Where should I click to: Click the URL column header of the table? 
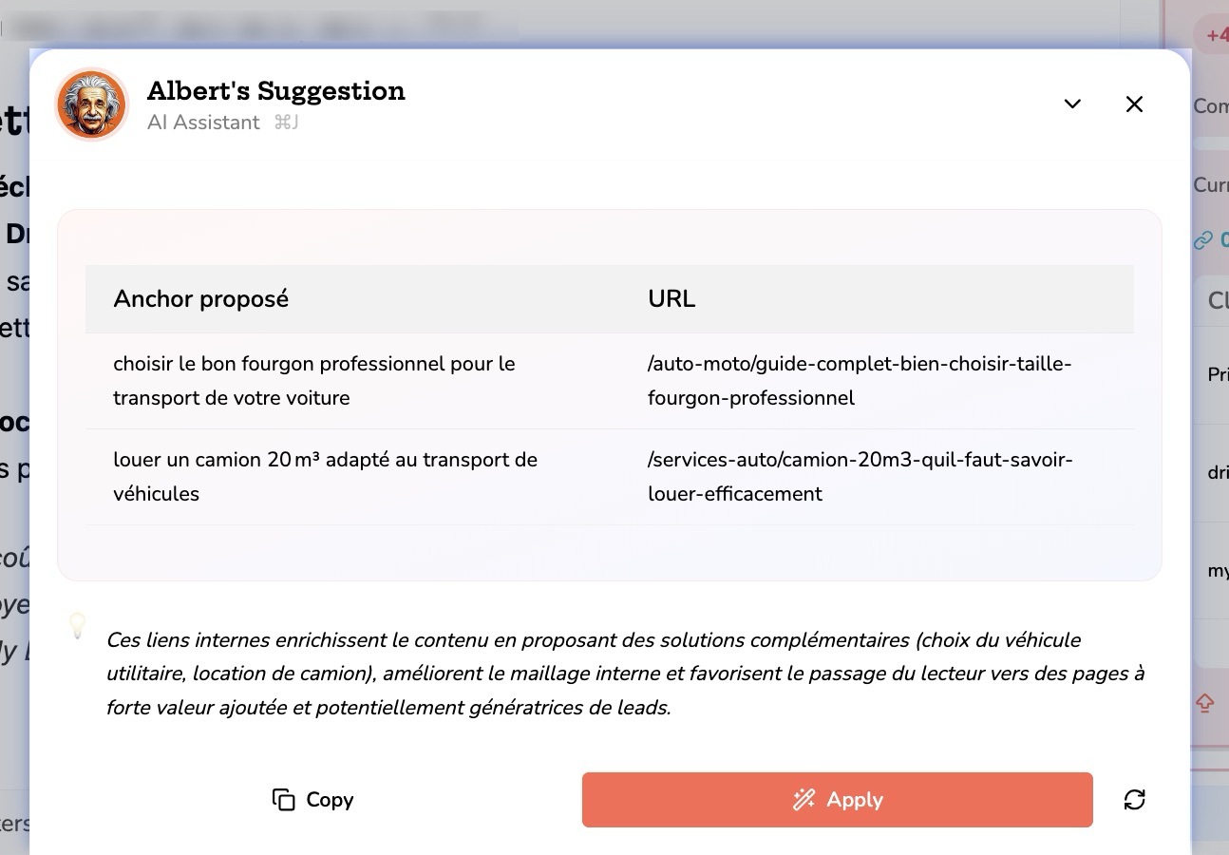click(x=671, y=298)
